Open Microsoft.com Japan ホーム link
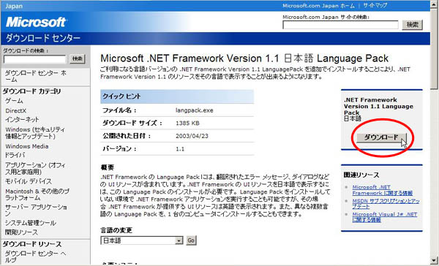Viewport: 439px width, 266px height. (x=318, y=6)
